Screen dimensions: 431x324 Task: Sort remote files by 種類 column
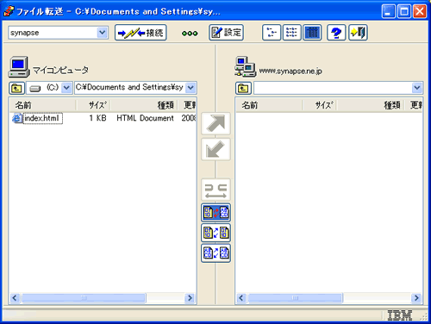point(371,105)
